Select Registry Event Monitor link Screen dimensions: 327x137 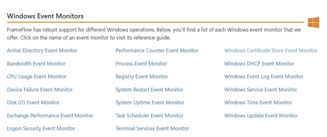point(142,76)
